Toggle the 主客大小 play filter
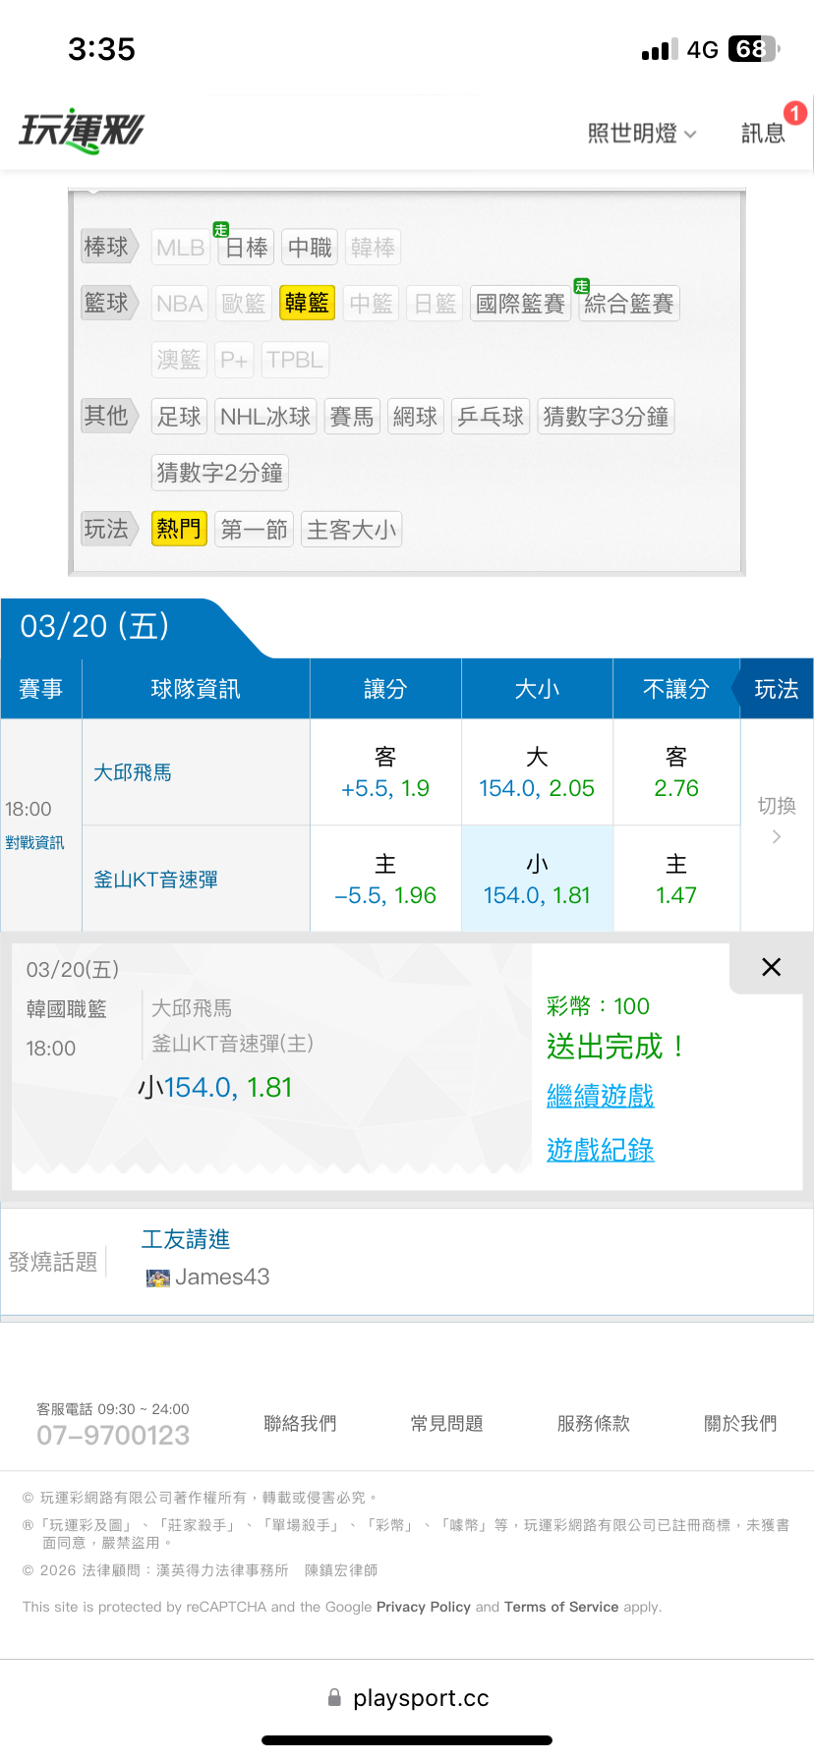This screenshot has height=1761, width=814. point(351,530)
